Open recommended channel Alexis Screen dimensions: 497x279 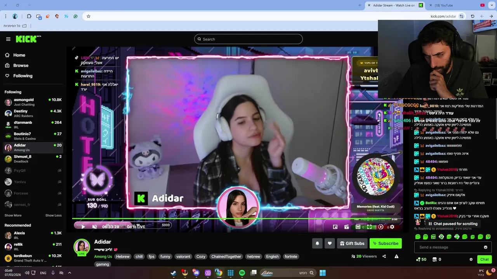click(x=33, y=235)
